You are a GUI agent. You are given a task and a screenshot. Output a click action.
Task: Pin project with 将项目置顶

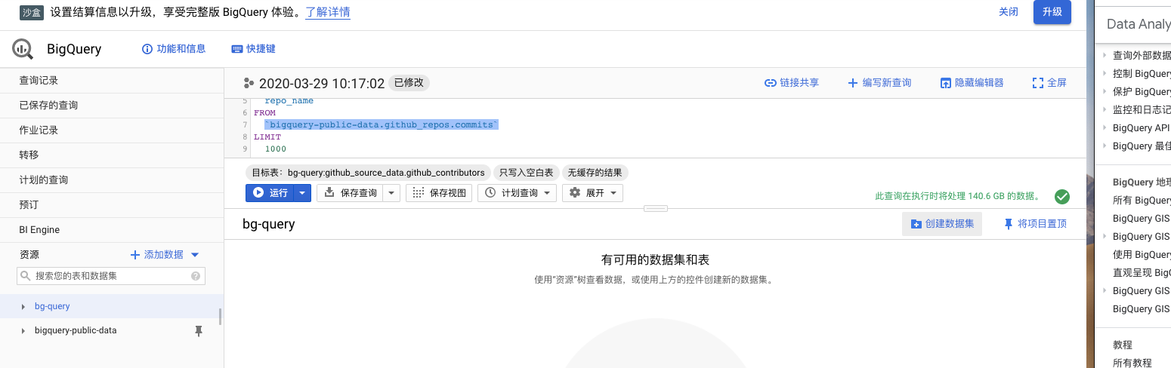(1035, 224)
